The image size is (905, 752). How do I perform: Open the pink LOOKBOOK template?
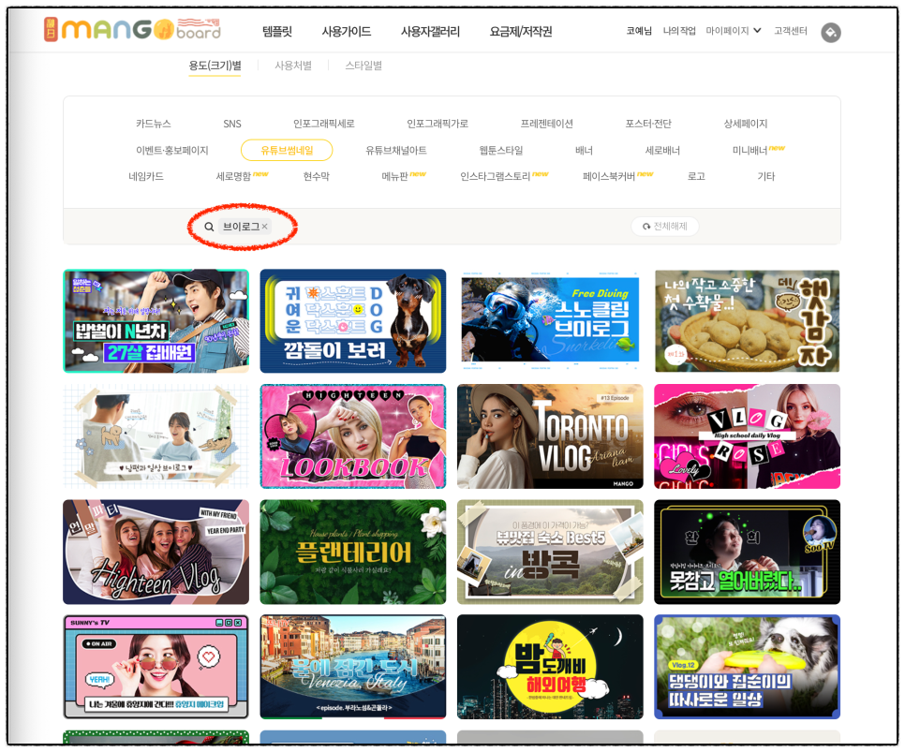[352, 436]
